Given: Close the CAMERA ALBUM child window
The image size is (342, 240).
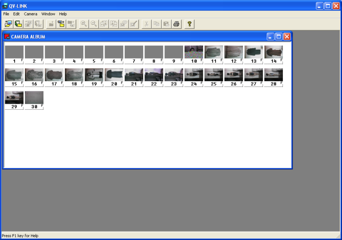Looking at the screenshot, I should (x=287, y=37).
